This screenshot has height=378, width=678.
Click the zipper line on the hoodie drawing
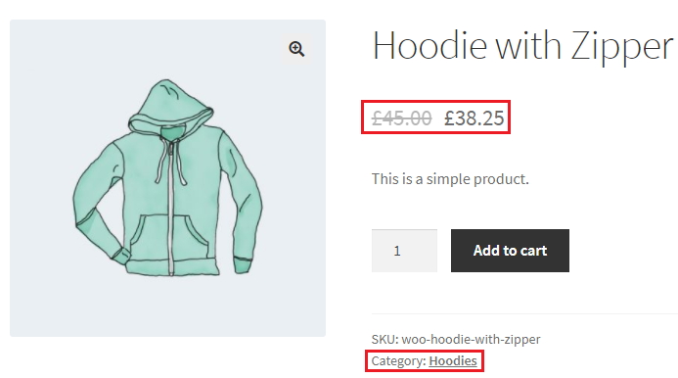click(x=171, y=208)
